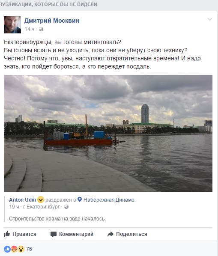Like the post with Нравится

pyautogui.click(x=20, y=234)
